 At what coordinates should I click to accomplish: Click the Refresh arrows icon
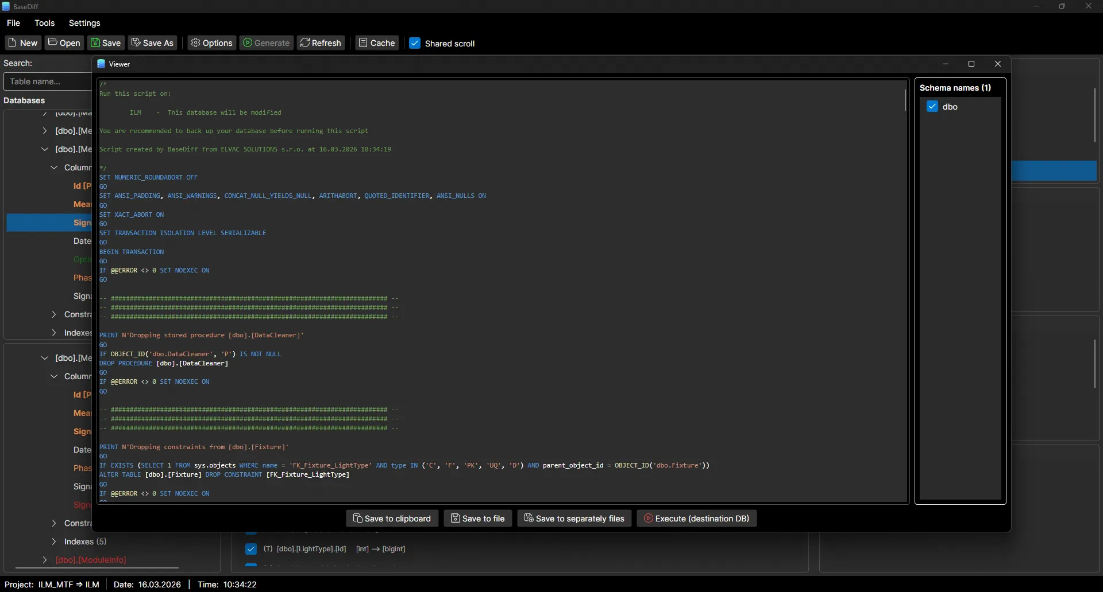[x=306, y=42]
